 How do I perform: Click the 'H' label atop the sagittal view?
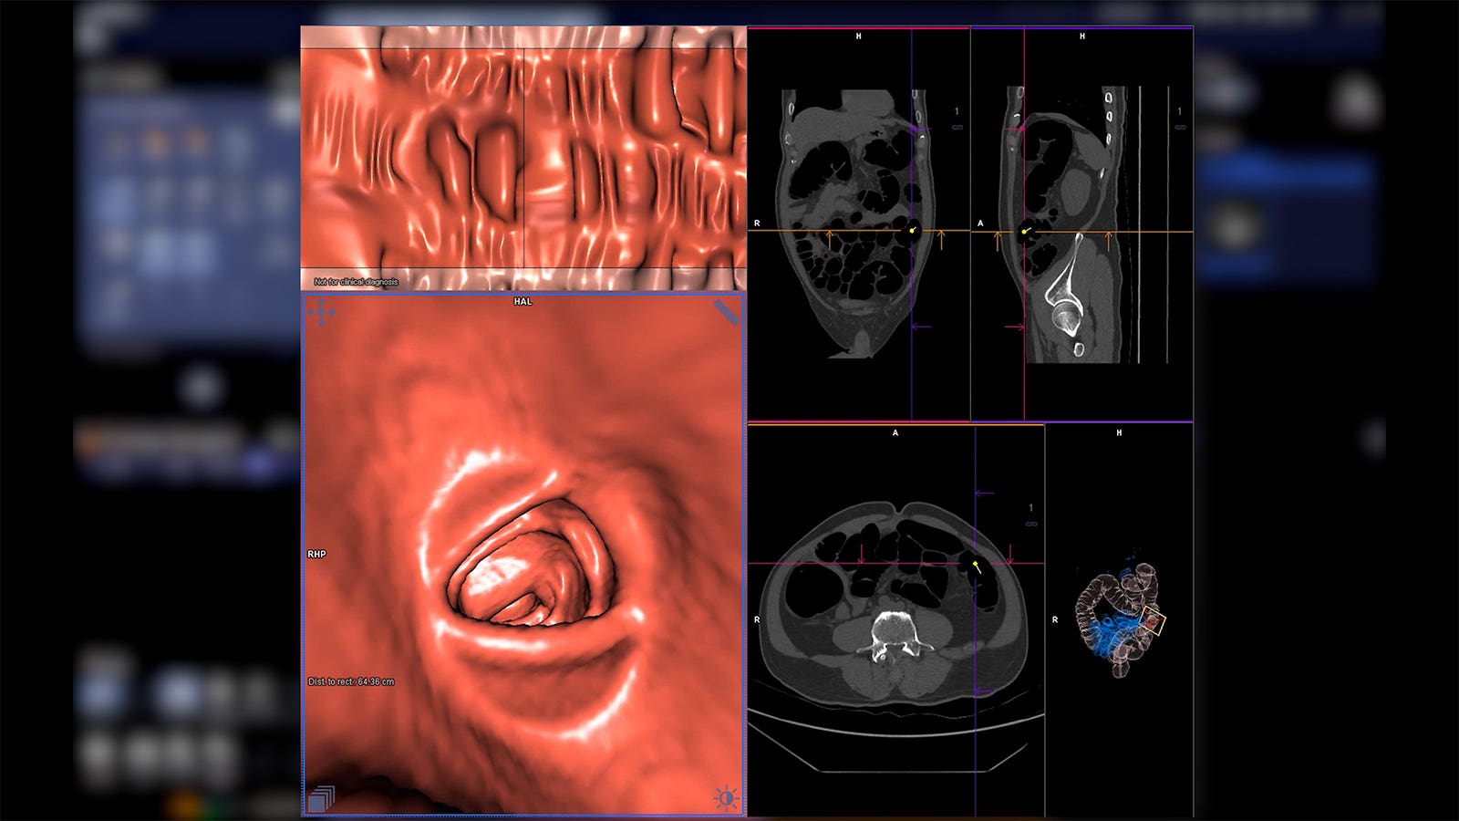coord(1081,37)
